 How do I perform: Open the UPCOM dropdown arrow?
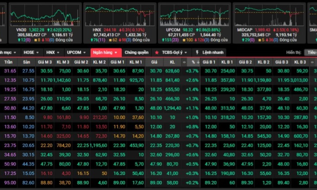point(85,52)
